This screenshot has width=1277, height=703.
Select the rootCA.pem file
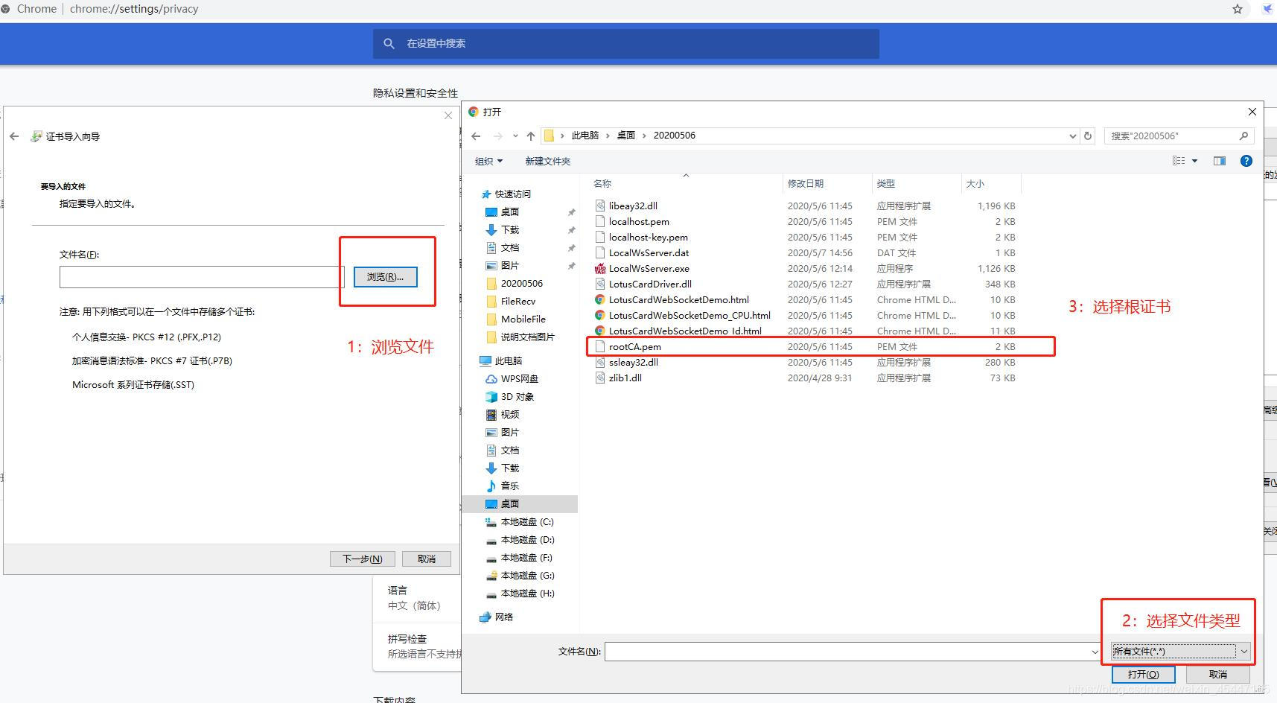634,346
